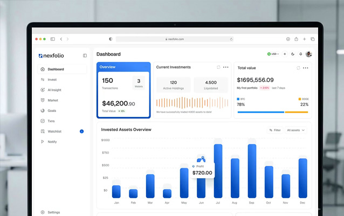Click the Jul bar in chart
The image size is (344, 216).
click(218, 171)
